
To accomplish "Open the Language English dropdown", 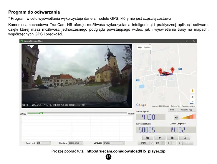I will [x=114, y=143].
